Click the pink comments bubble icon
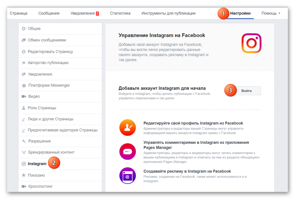Screen dimensions: 295x199 coord(128,151)
